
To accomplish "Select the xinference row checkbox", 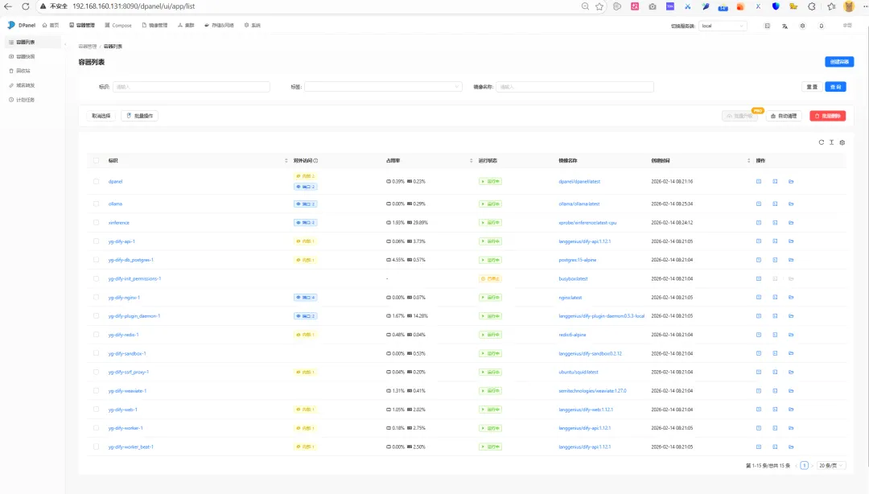I will 97,222.
